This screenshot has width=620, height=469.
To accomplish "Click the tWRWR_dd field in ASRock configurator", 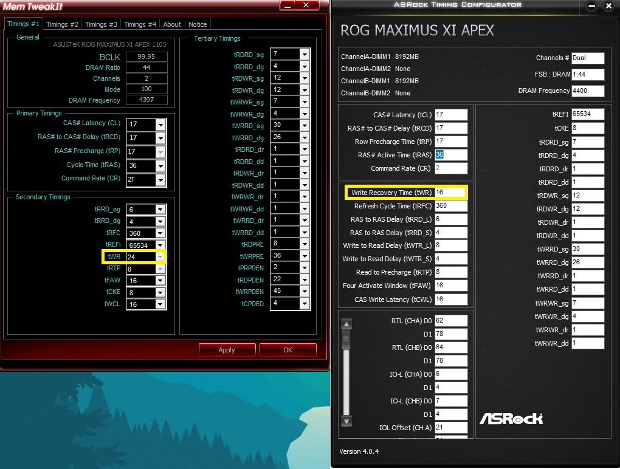I will tap(588, 343).
